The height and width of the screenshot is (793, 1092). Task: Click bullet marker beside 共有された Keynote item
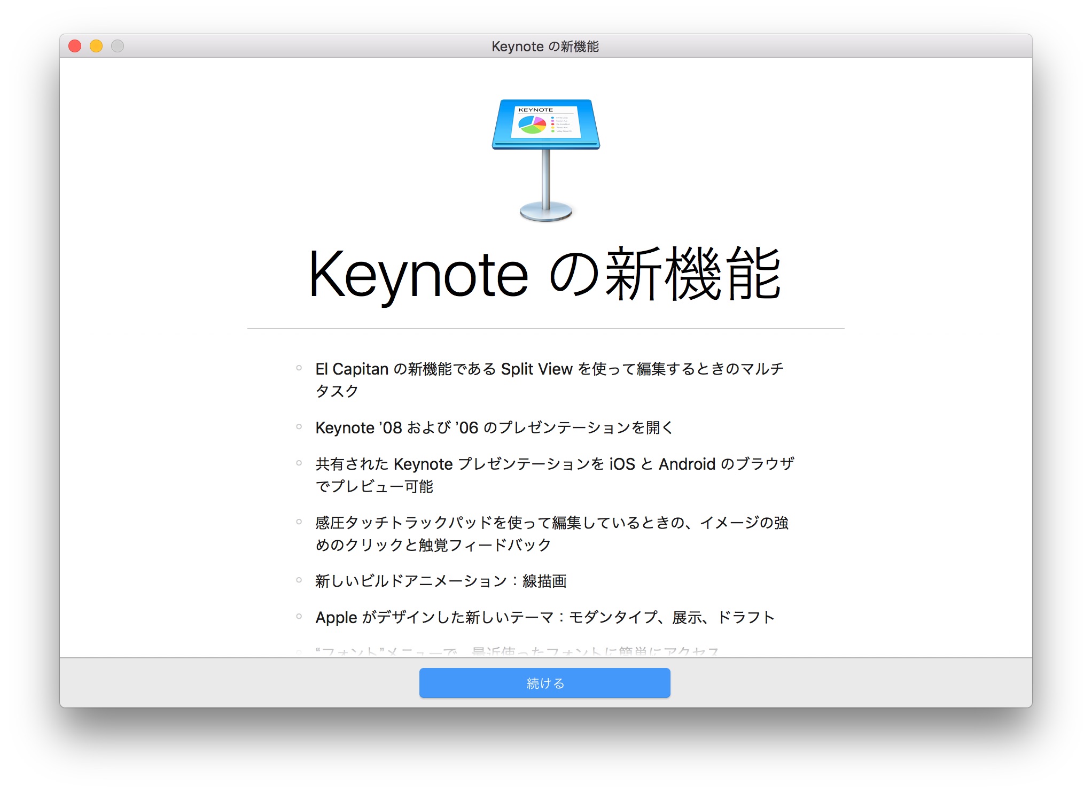click(299, 463)
